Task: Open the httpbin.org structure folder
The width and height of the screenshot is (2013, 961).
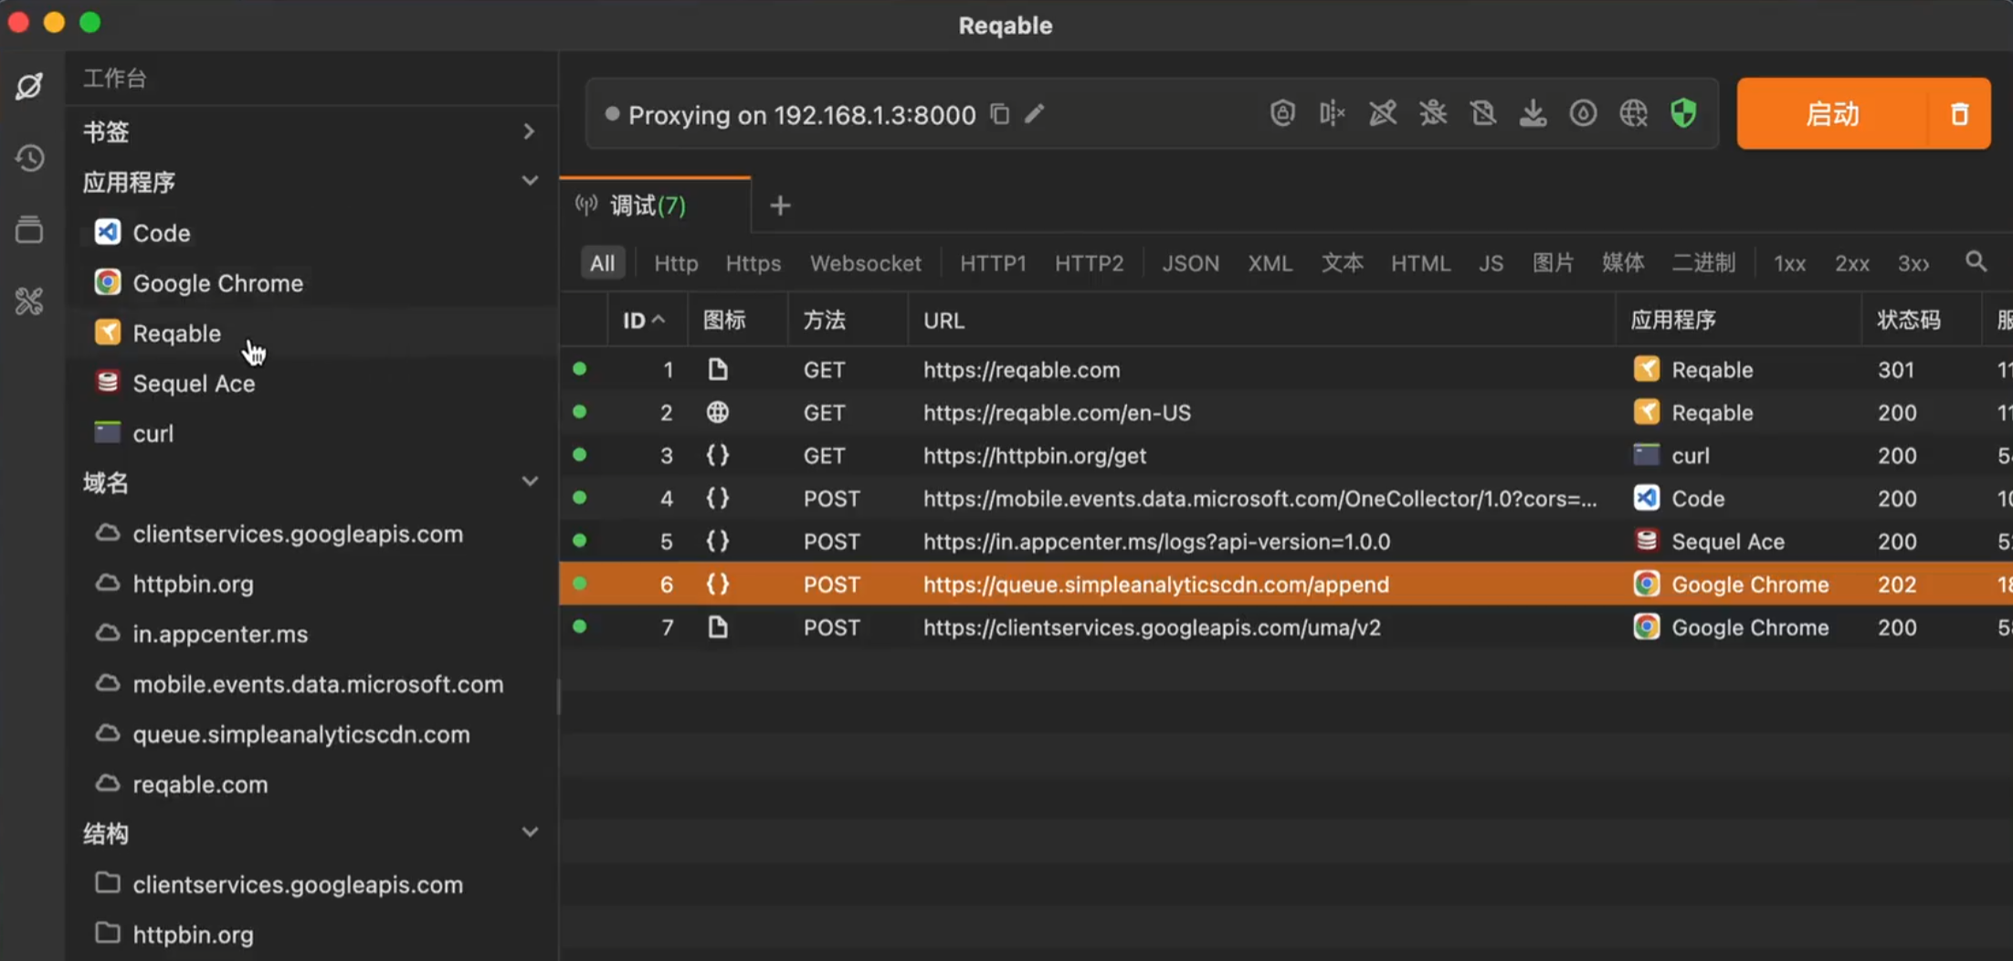Action: click(x=311, y=934)
